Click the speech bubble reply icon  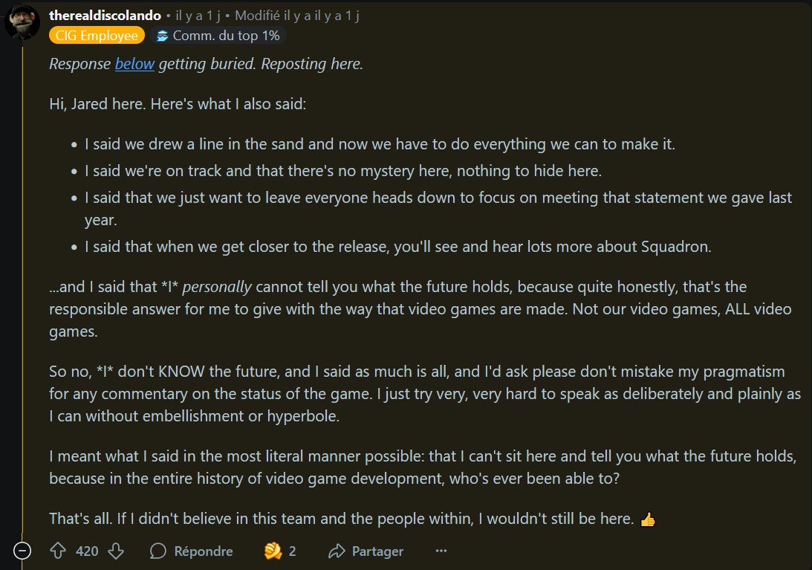pos(158,551)
